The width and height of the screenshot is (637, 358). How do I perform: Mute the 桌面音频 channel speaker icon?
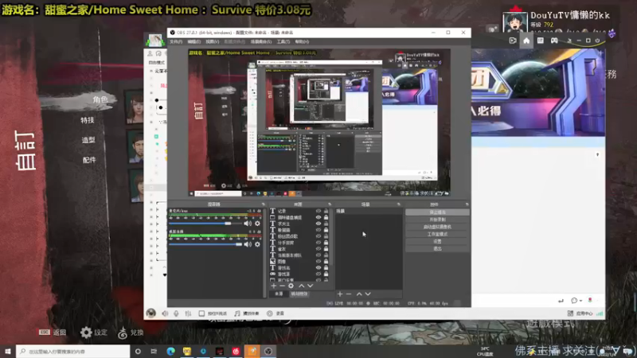click(x=248, y=244)
